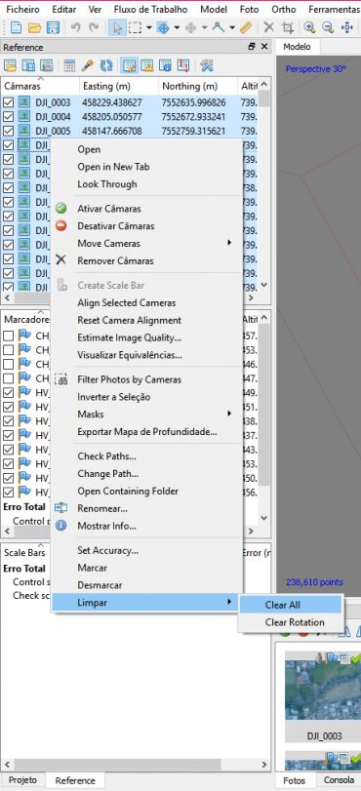Select Desativar Câmaras in the context menu
Screen dimensions: 361x791
click(147, 226)
